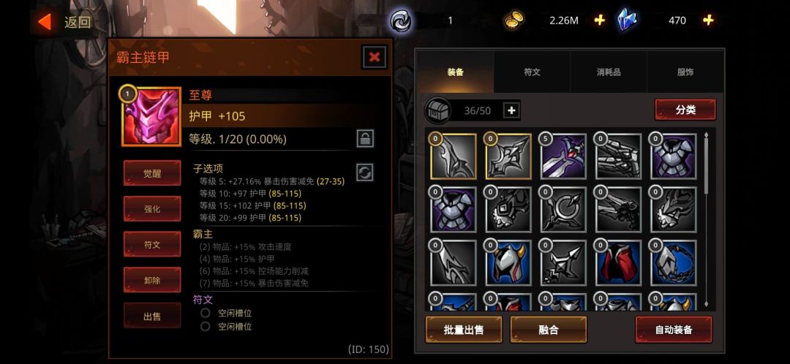This screenshot has width=790, height=364.
Task: Click the sub-option reroll refresh icon
Action: pyautogui.click(x=365, y=172)
